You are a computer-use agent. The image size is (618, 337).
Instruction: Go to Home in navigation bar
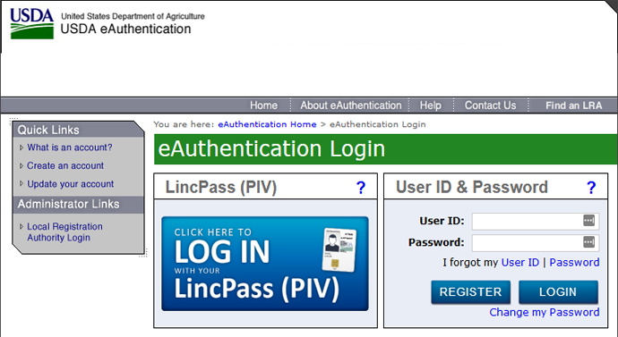click(263, 105)
